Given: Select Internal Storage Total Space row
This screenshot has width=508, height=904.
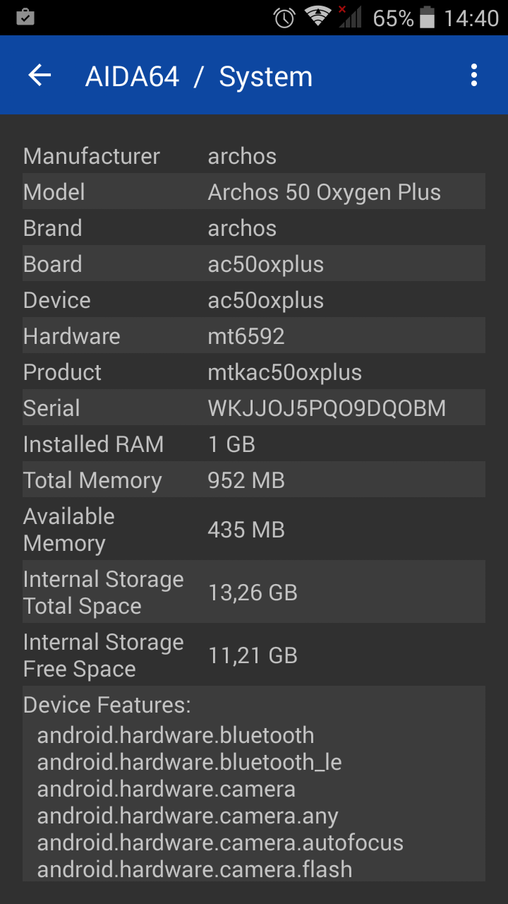Looking at the screenshot, I should tap(254, 593).
